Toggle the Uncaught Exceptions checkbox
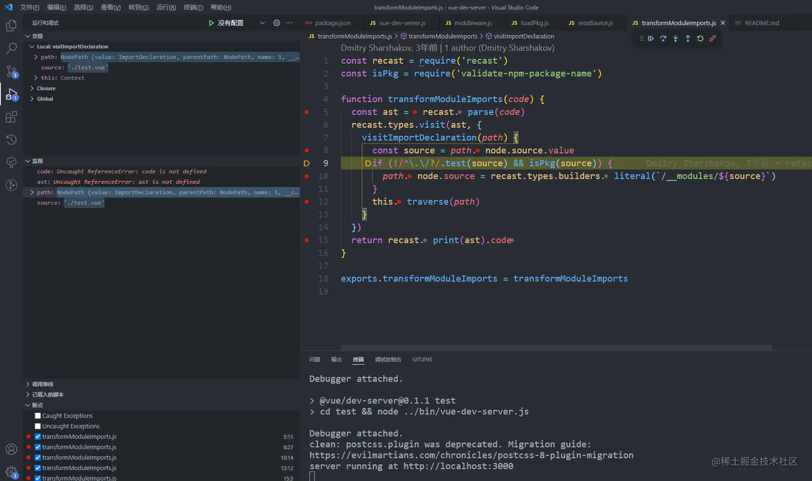 point(38,426)
